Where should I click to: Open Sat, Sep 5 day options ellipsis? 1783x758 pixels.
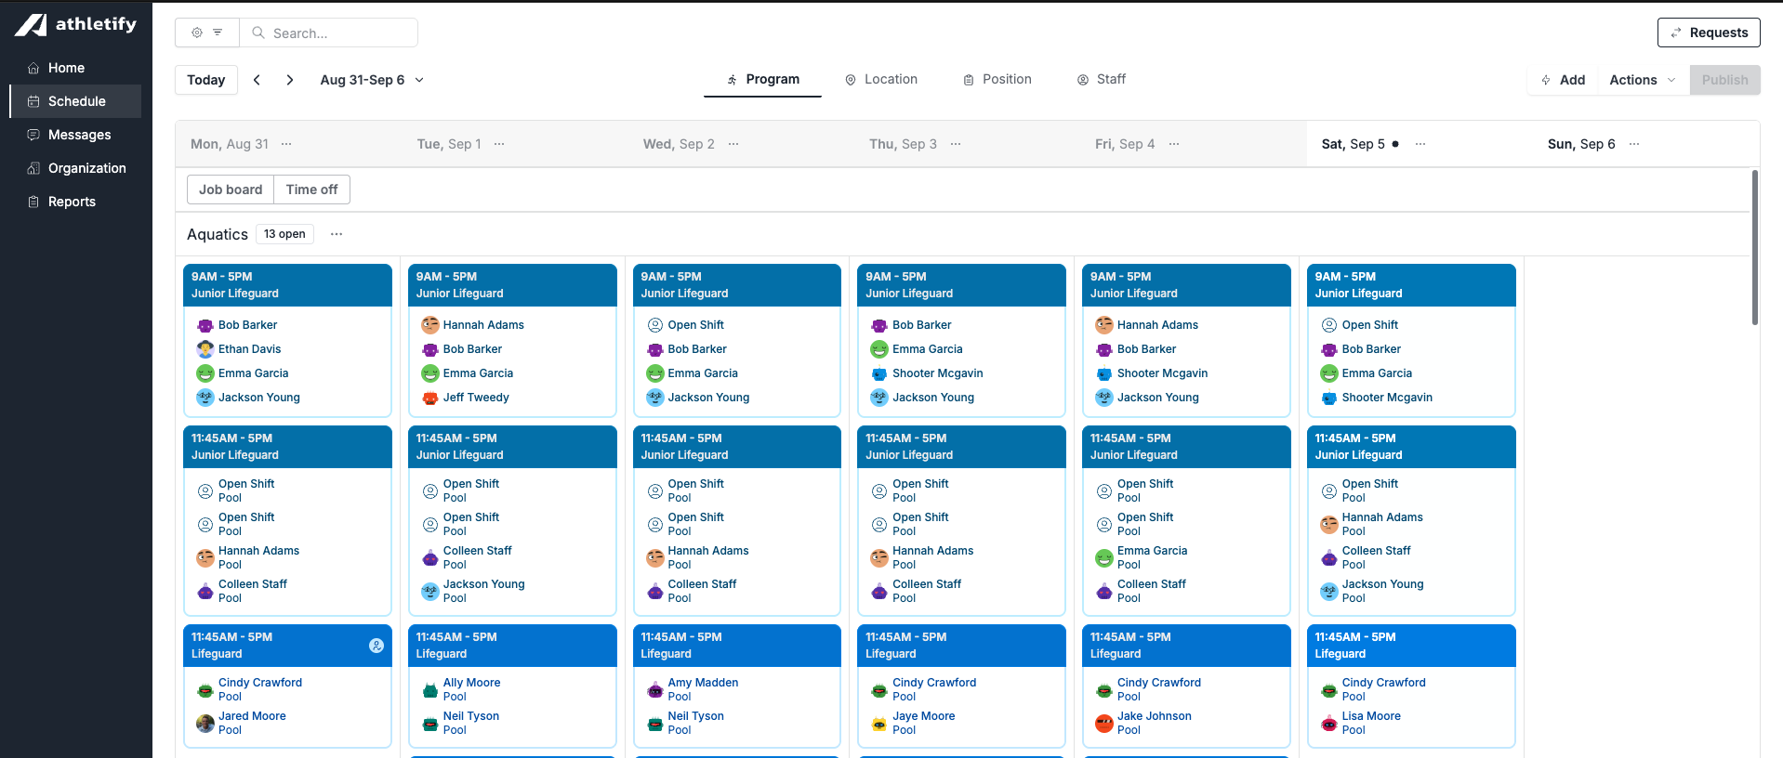click(1420, 144)
